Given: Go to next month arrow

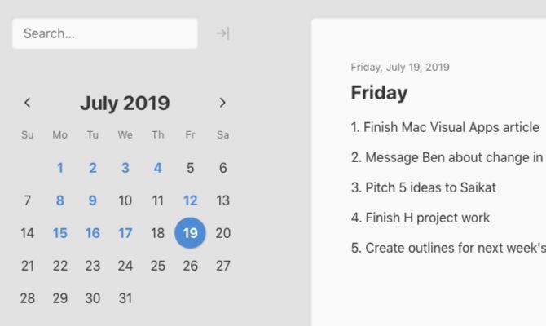Looking at the screenshot, I should tap(222, 103).
